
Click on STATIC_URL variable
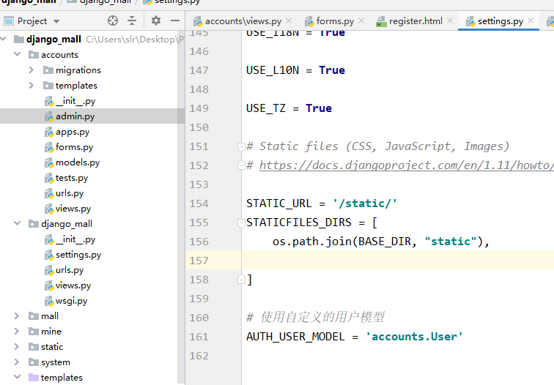pos(279,203)
